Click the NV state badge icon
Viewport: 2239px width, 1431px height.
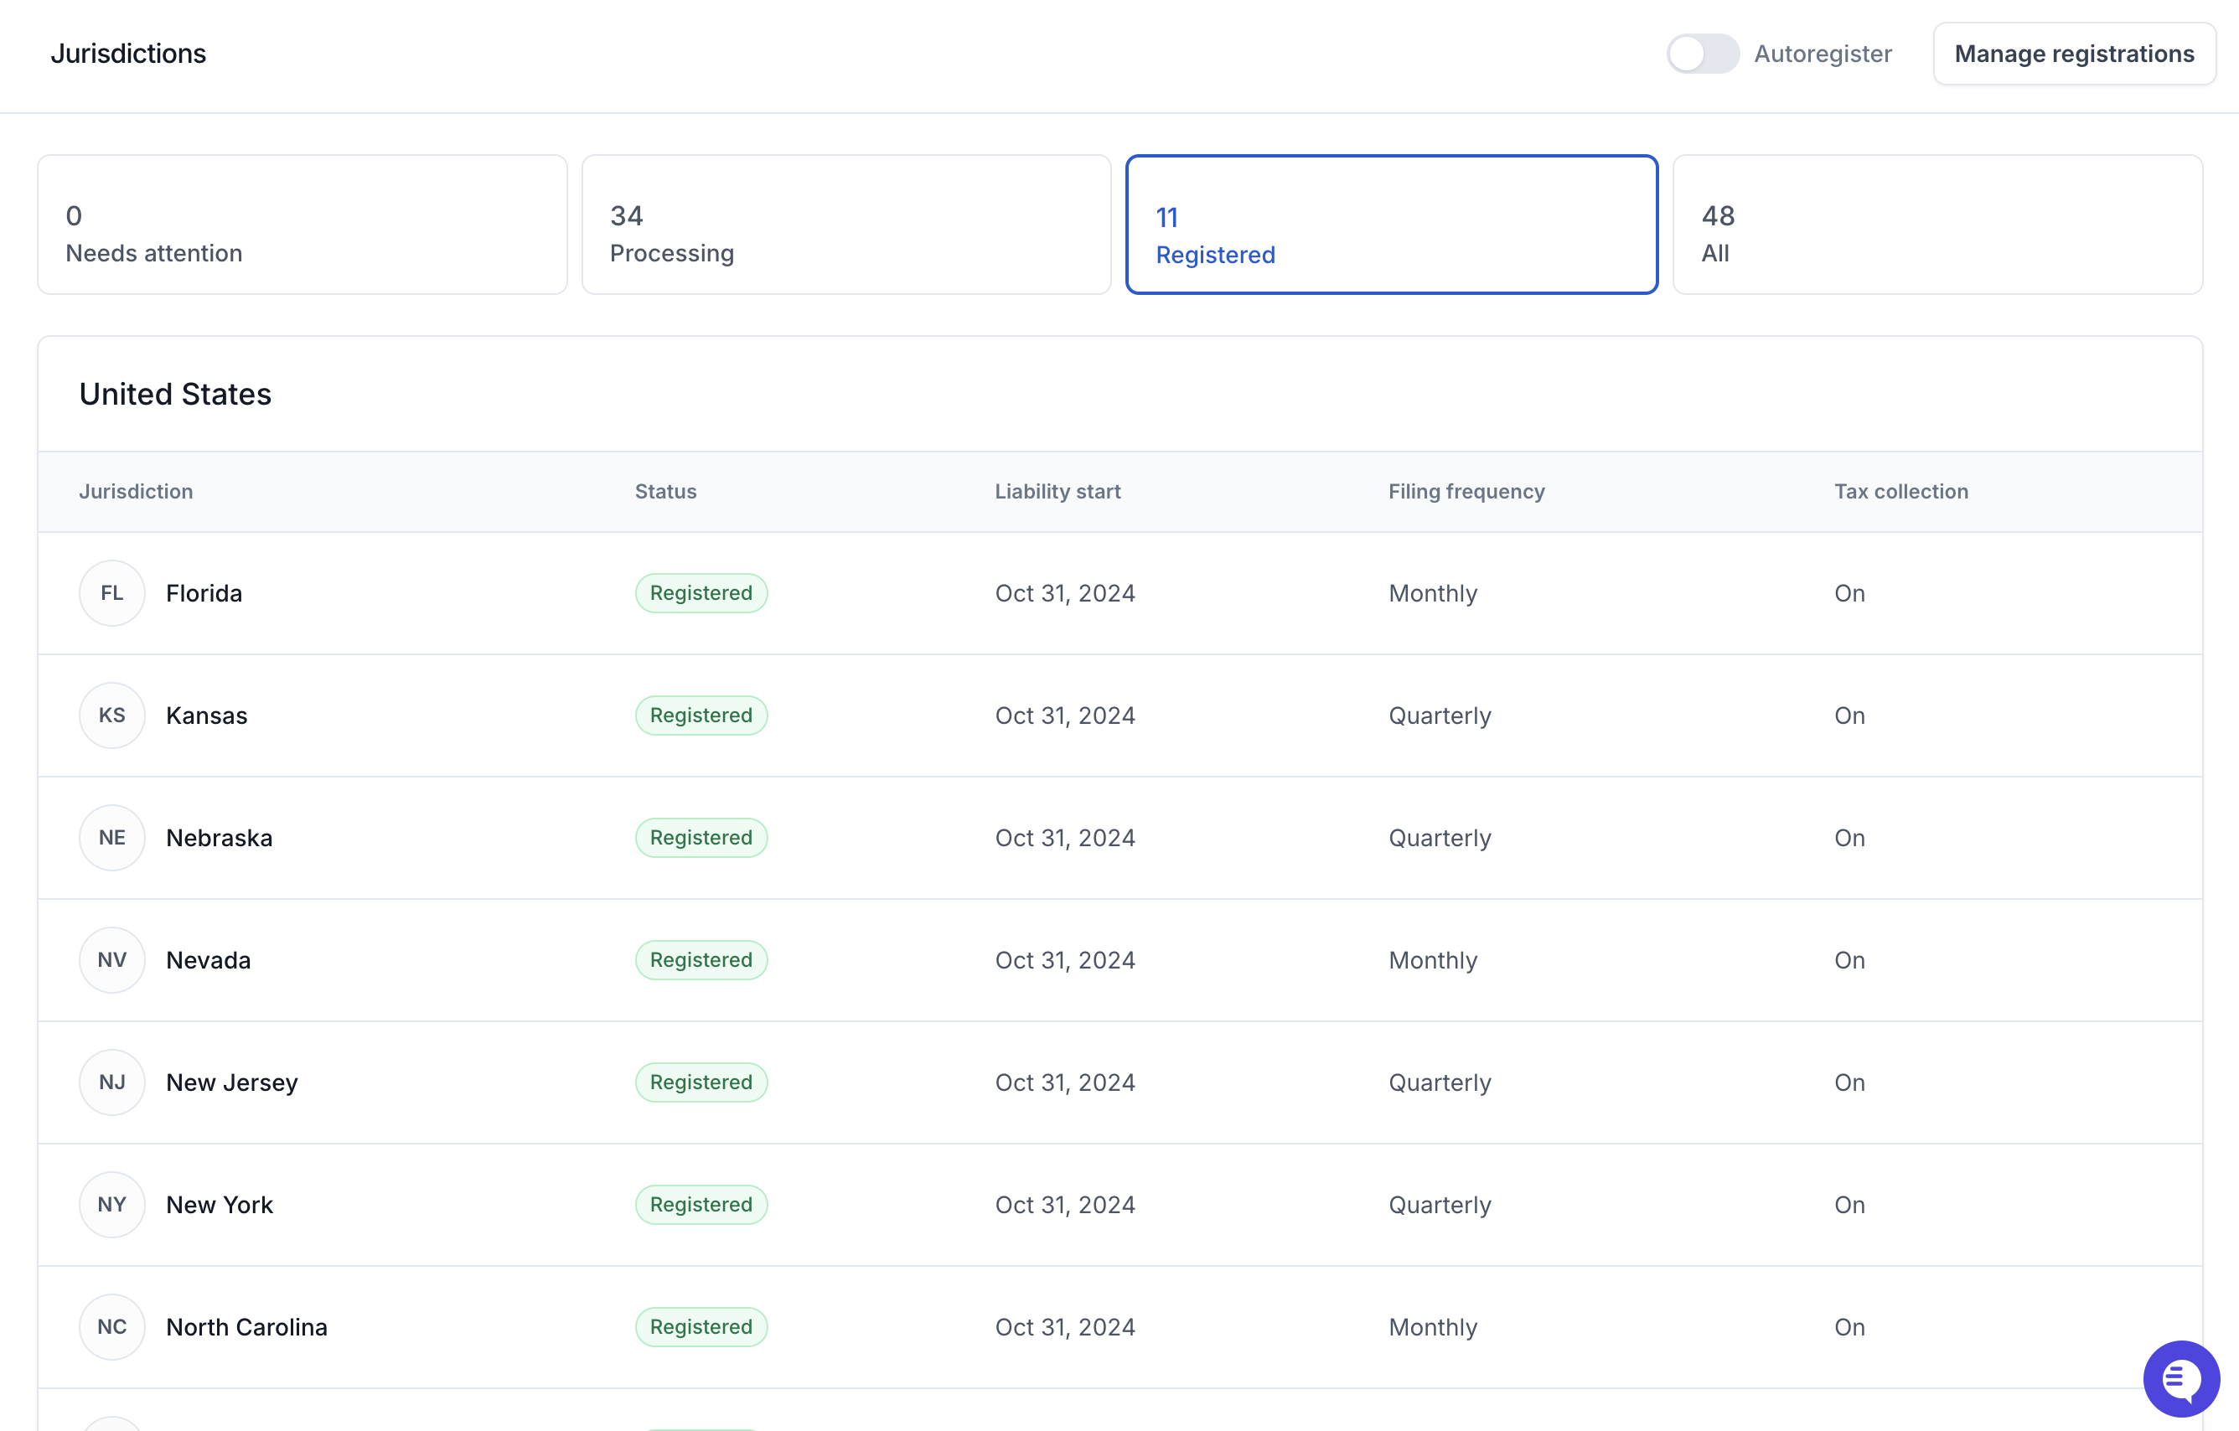(111, 959)
